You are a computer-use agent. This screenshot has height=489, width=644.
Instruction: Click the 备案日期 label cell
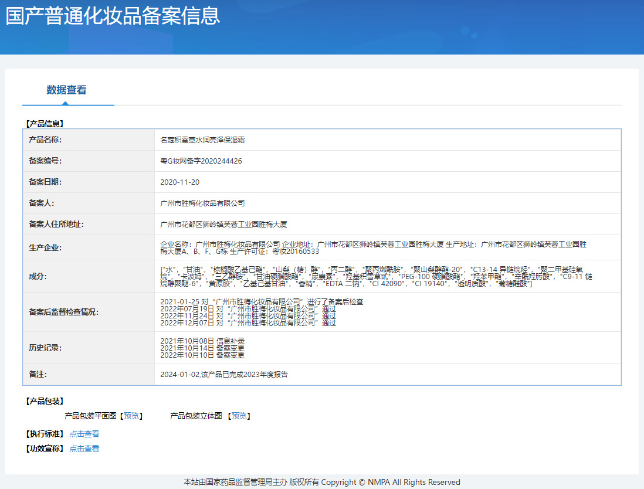point(89,182)
